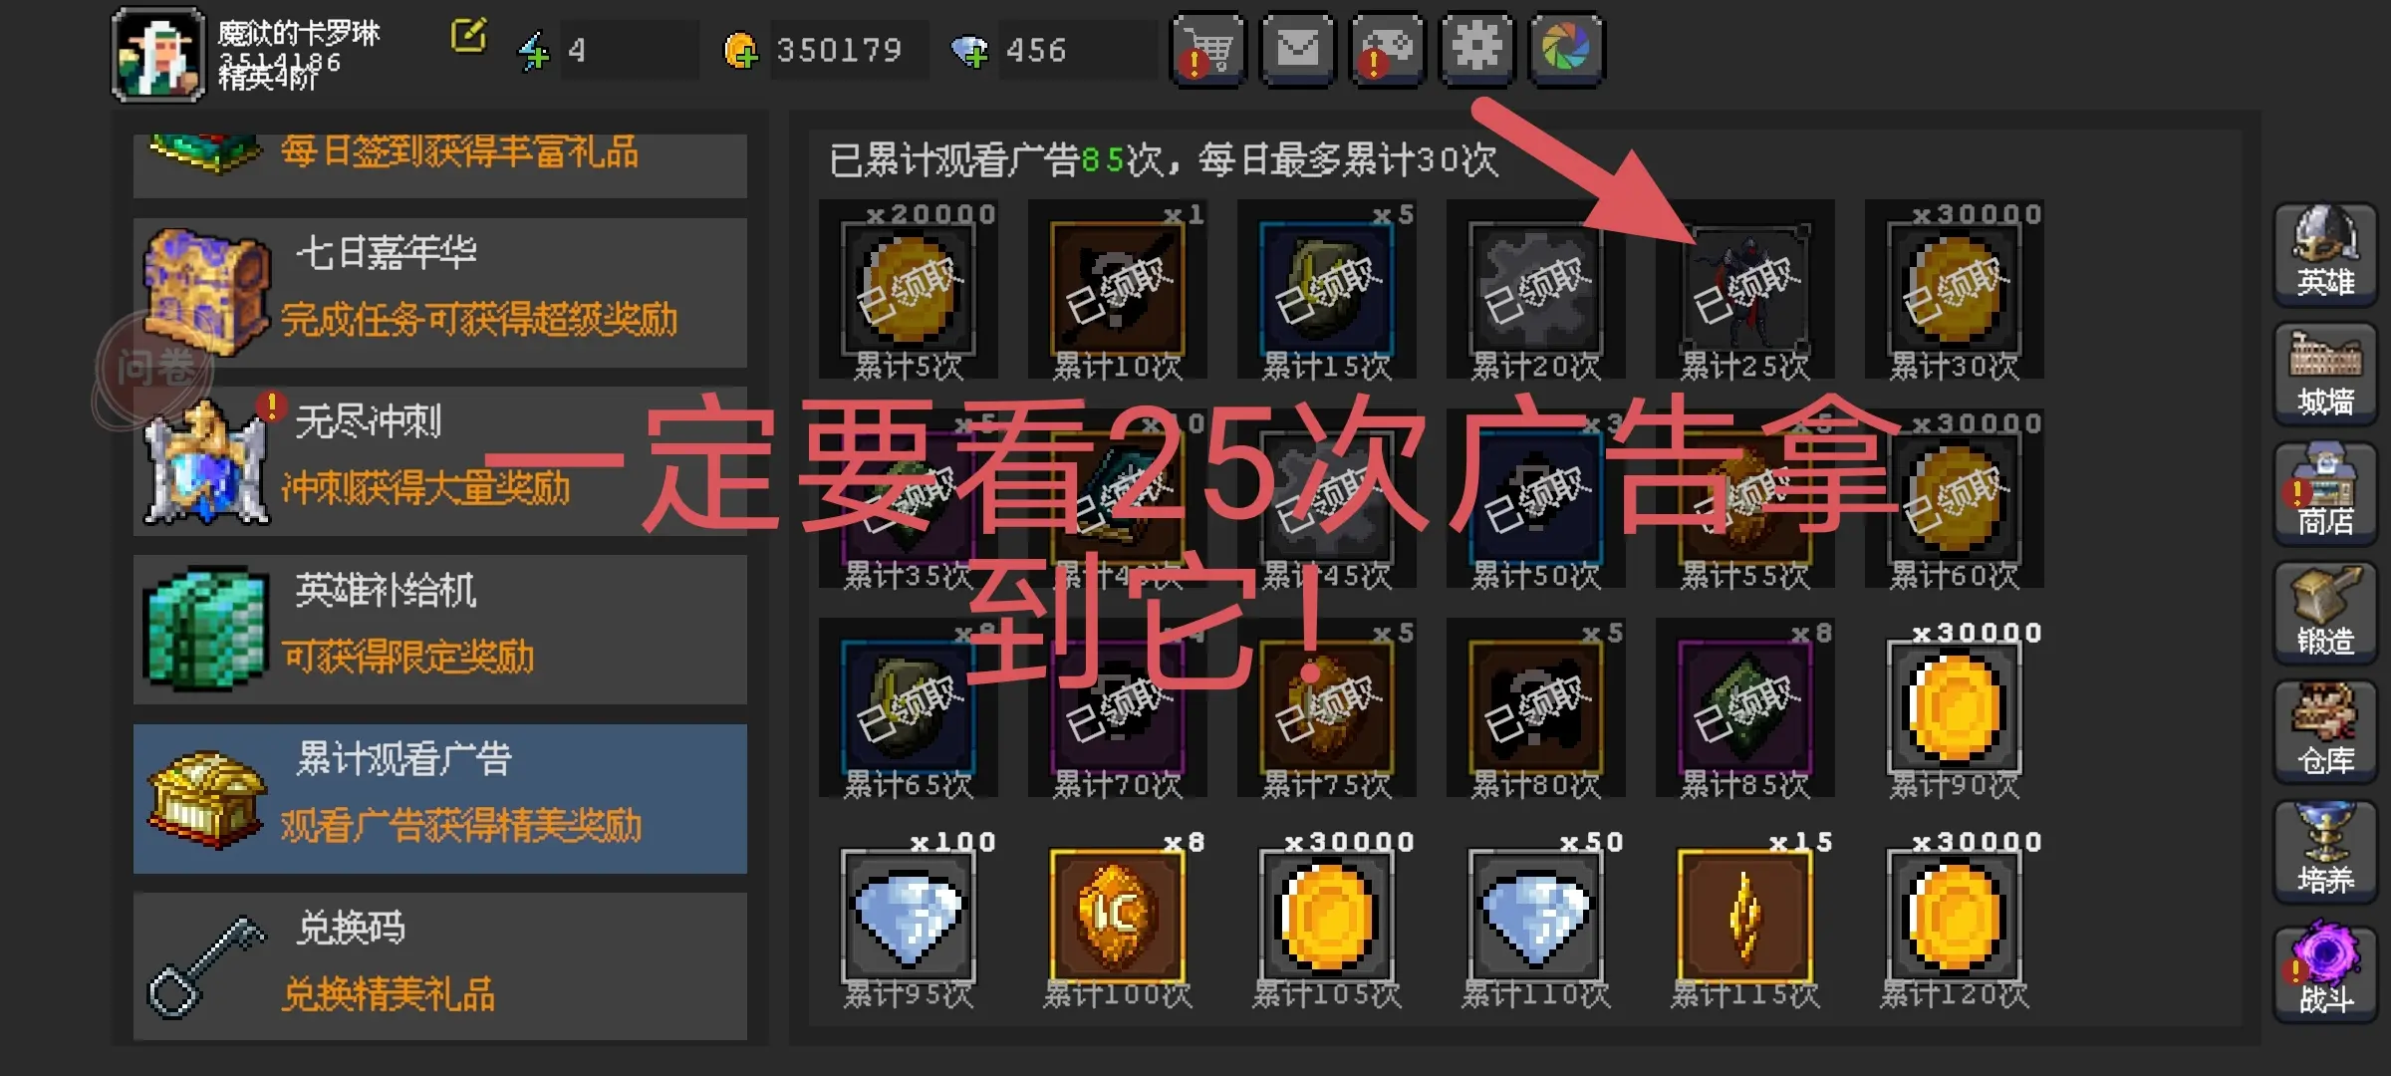Add energy with the lightning plus icon
The height and width of the screenshot is (1076, 2391).
coord(534,51)
